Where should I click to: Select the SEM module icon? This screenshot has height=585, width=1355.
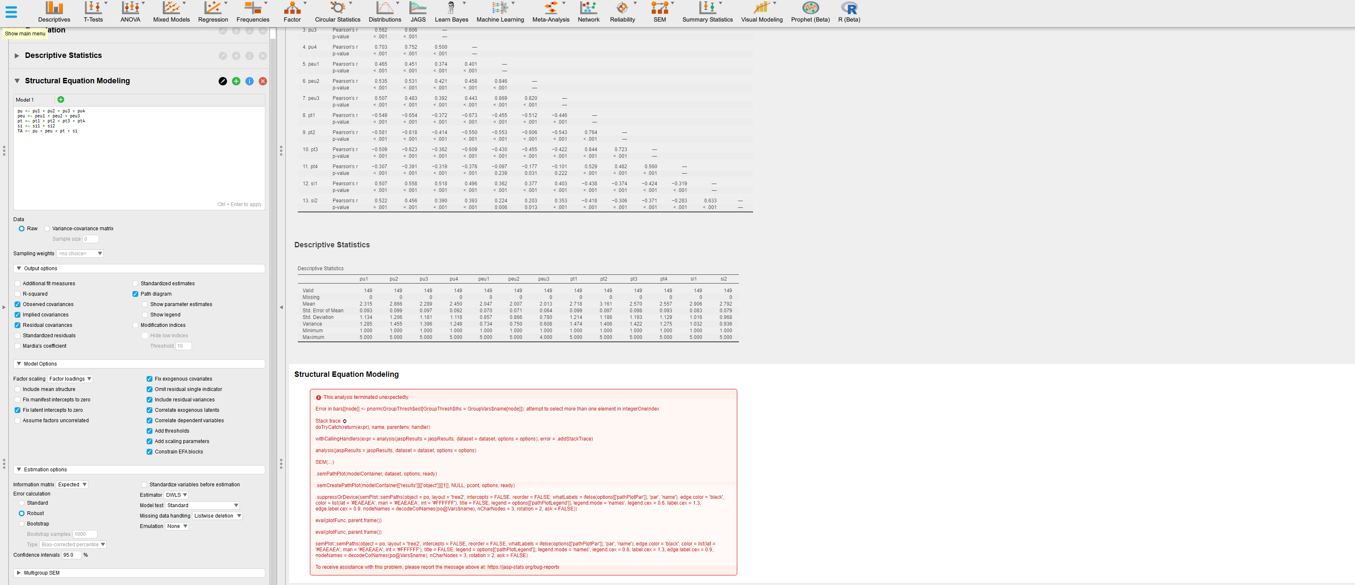point(659,12)
